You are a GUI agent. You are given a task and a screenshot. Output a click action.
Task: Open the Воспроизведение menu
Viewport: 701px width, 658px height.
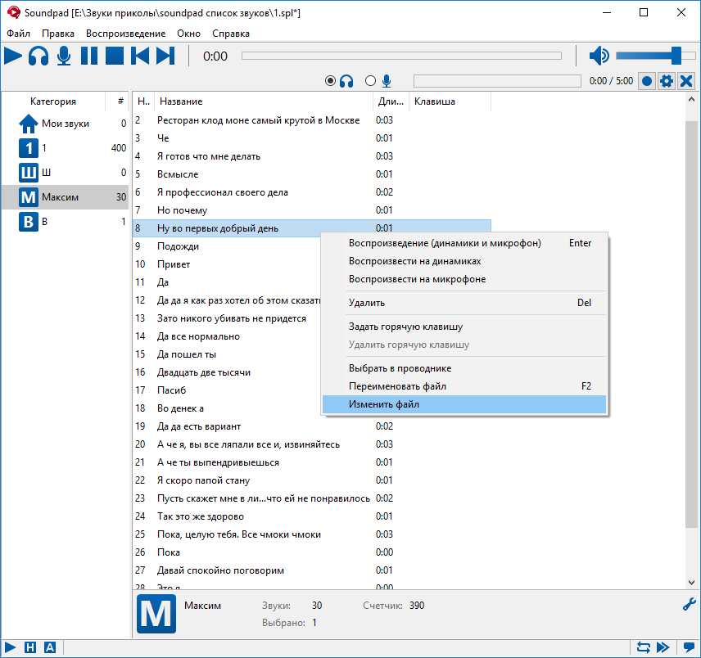(125, 34)
